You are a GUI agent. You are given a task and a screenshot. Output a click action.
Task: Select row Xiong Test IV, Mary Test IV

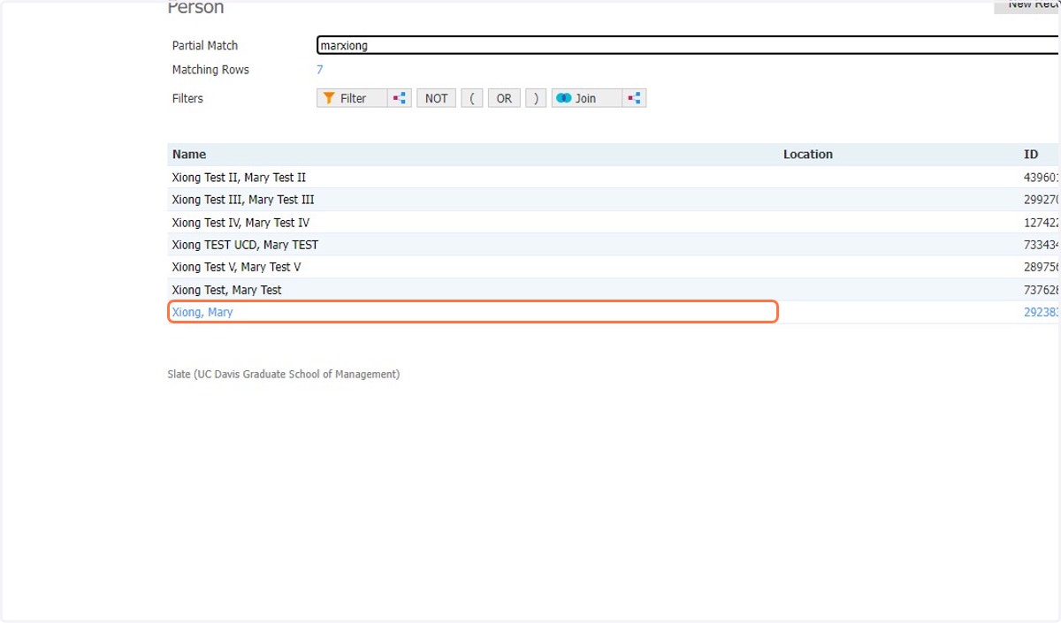[x=614, y=223]
